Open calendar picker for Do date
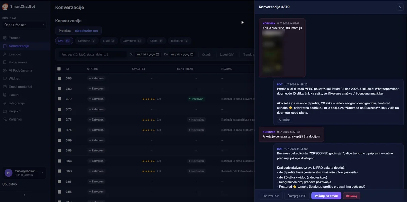Screen dimensions: 407x202 tap(192, 54)
